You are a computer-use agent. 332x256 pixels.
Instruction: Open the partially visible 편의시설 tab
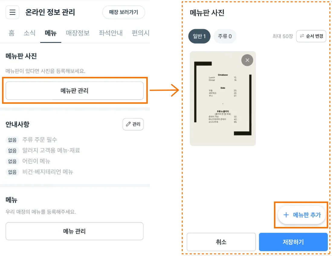tap(140, 33)
